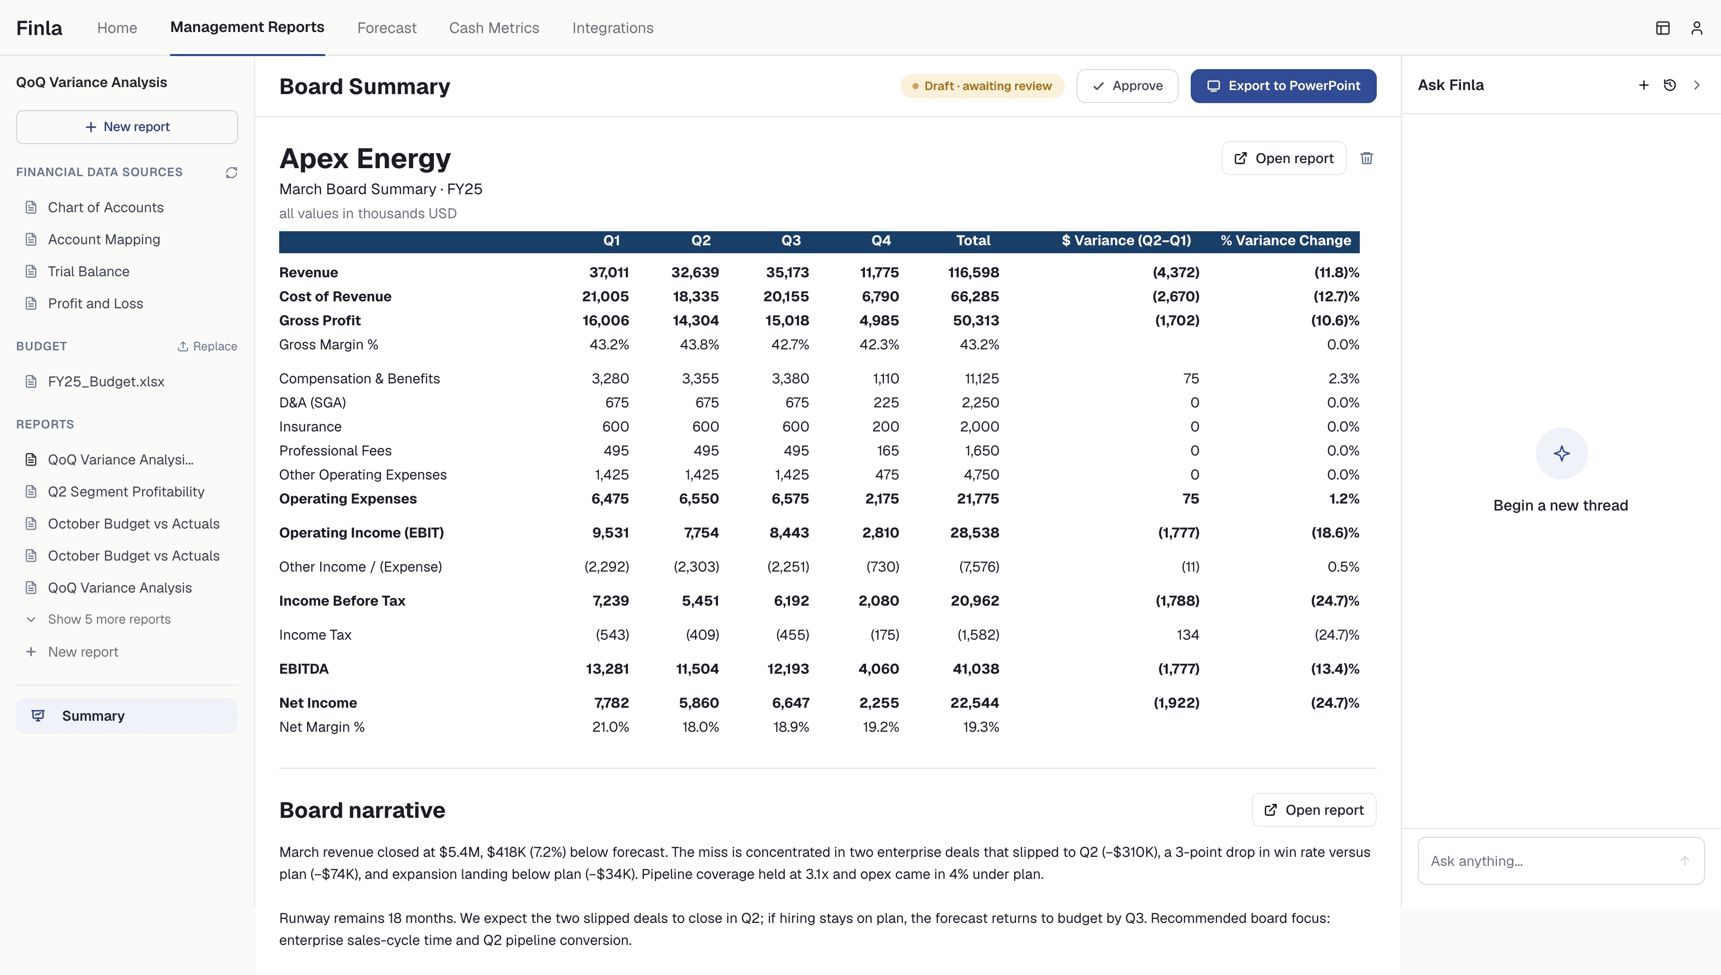Select the Gross Margin % row label
1721x975 pixels.
tap(329, 345)
